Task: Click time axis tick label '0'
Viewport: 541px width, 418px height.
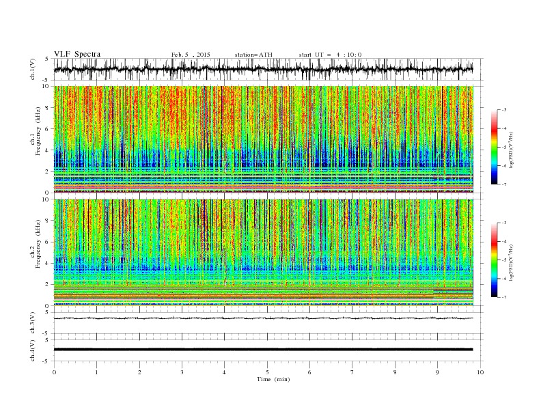Action: 54,372
